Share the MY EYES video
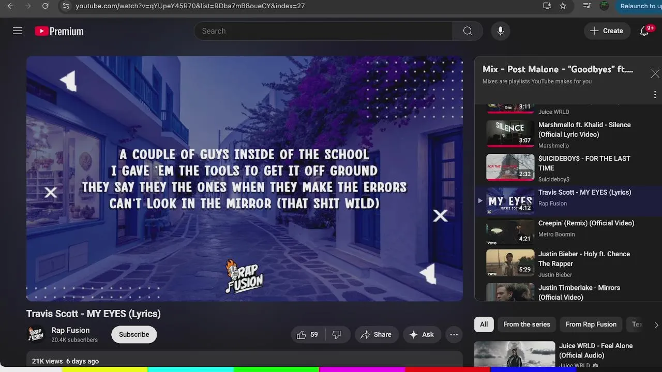The width and height of the screenshot is (662, 372). pos(376,335)
